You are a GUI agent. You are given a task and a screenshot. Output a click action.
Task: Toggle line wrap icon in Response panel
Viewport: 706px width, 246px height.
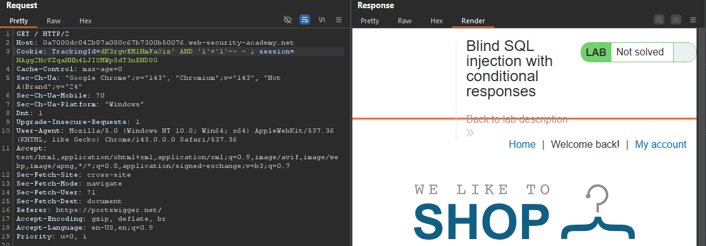click(659, 20)
